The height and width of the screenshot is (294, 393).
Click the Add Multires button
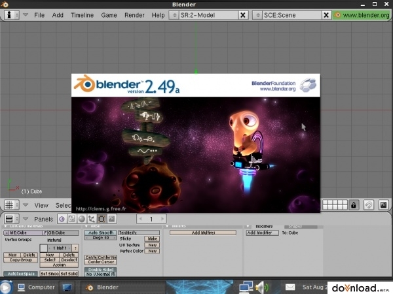(x=203, y=233)
